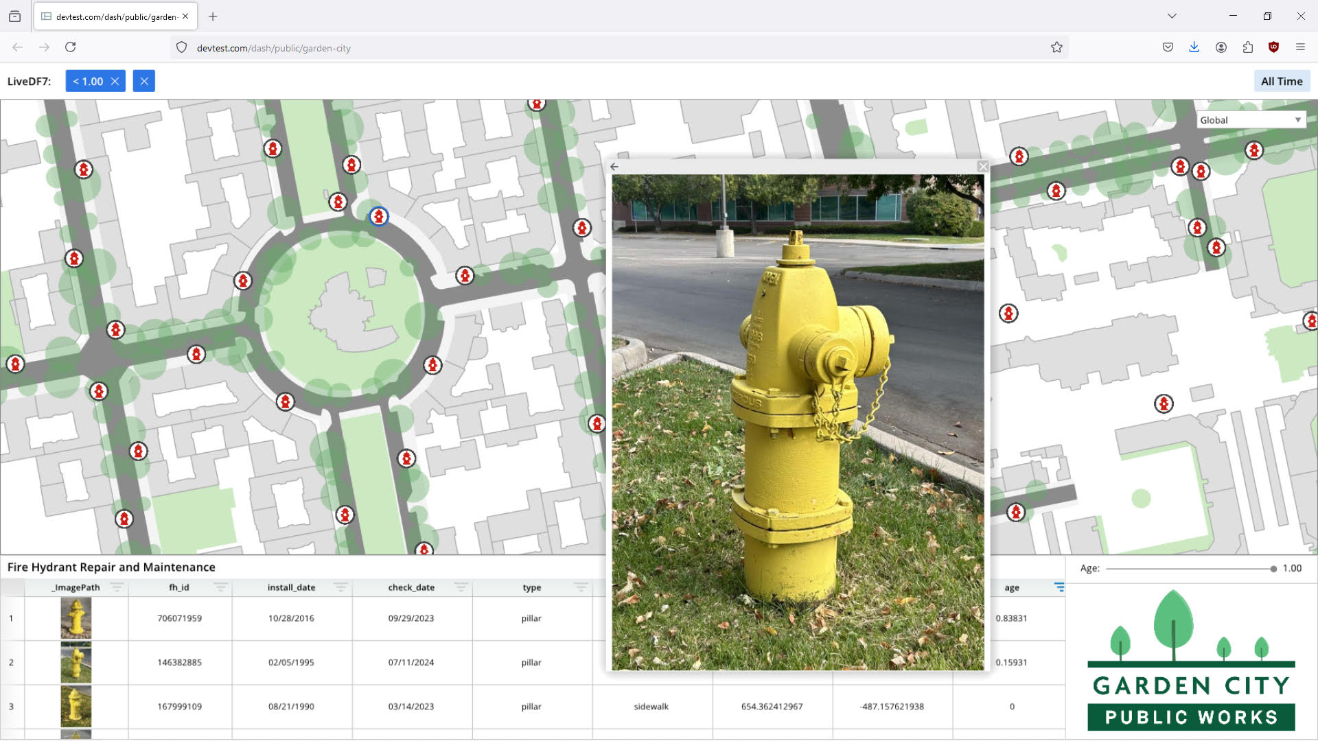Click the uBlock Origin extension icon
1318x741 pixels.
pos(1274,47)
